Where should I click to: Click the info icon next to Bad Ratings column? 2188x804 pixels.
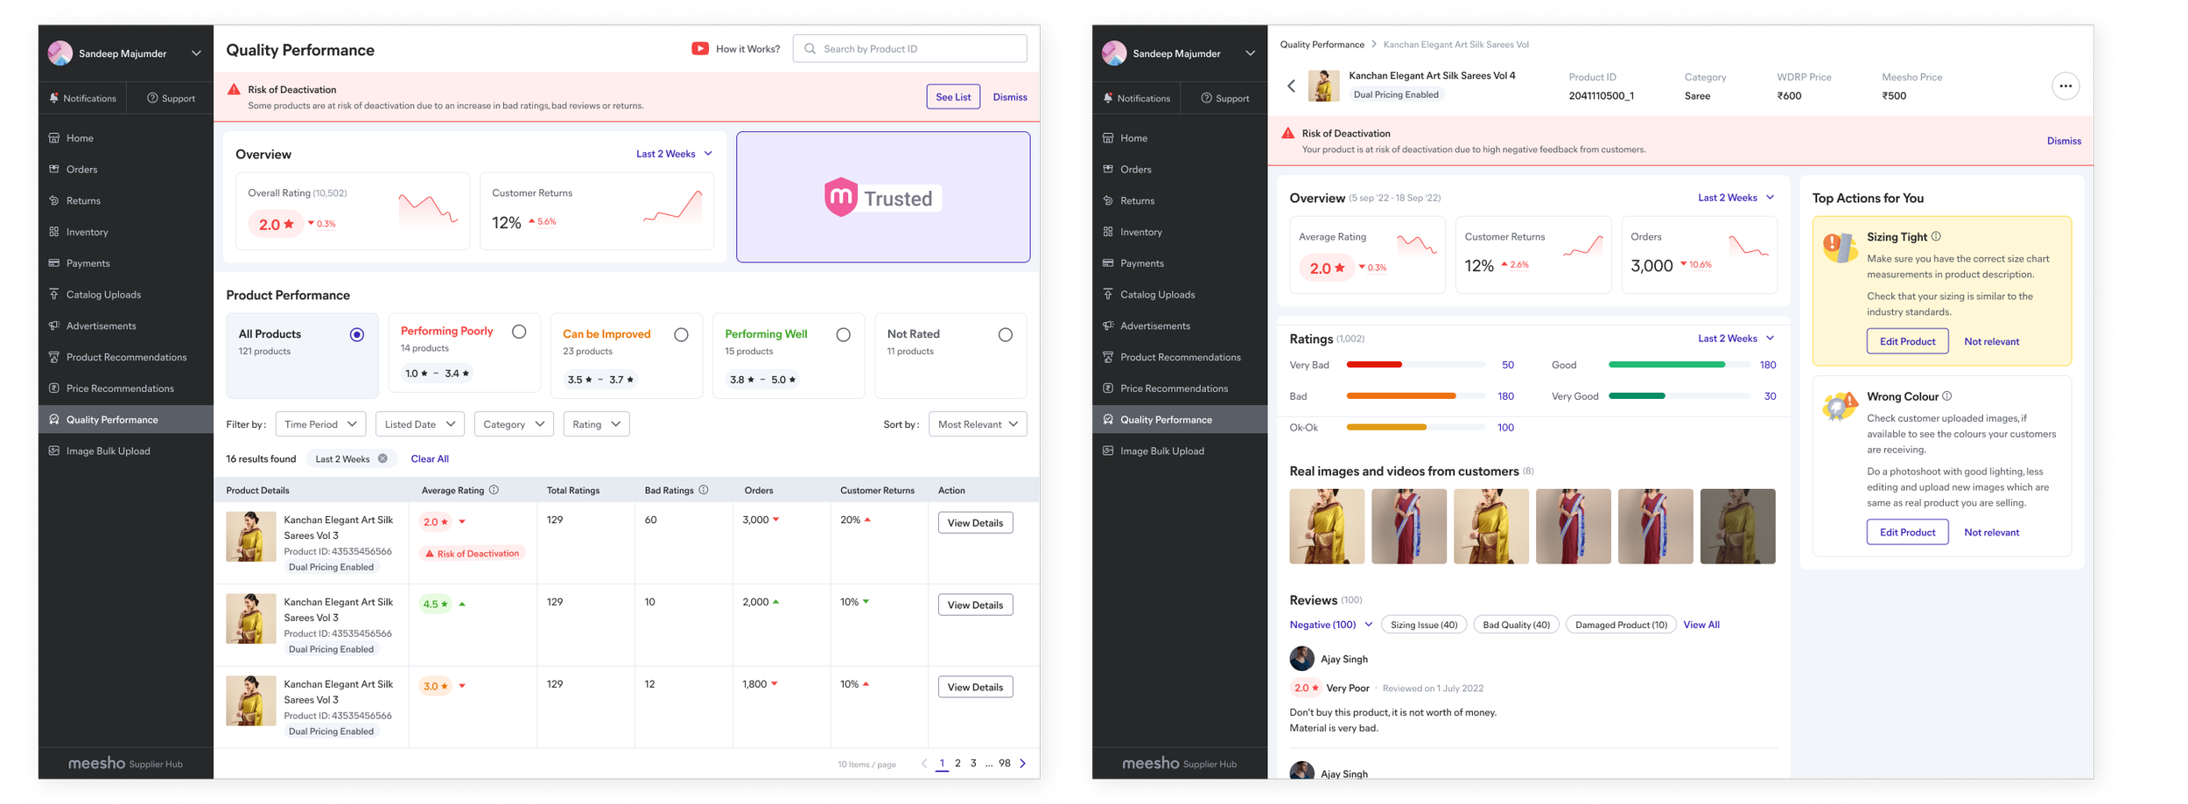click(704, 490)
